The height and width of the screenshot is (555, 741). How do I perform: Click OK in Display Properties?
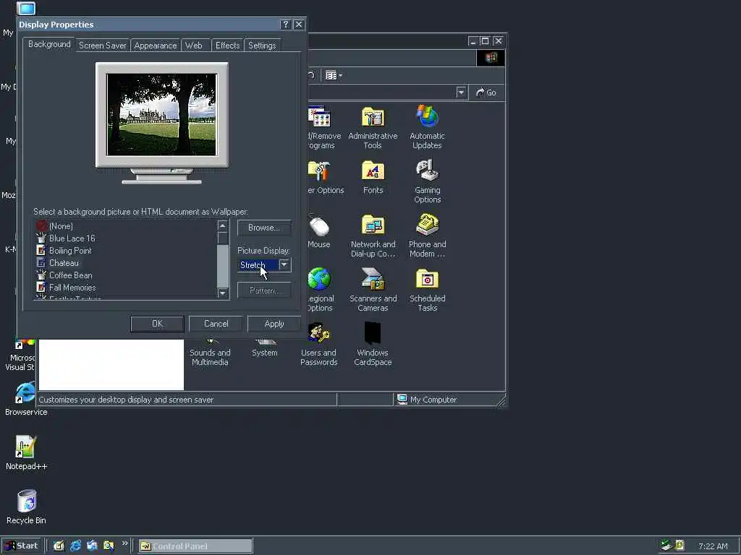157,324
